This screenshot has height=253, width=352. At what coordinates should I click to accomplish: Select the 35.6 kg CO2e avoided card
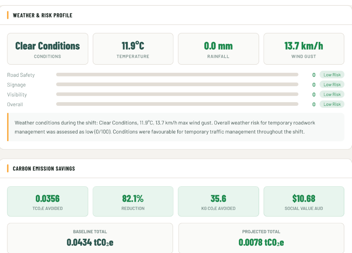pyautogui.click(x=218, y=201)
